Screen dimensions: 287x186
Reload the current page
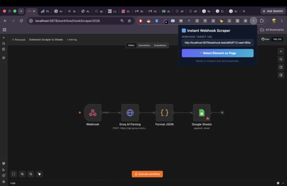tap(21, 21)
